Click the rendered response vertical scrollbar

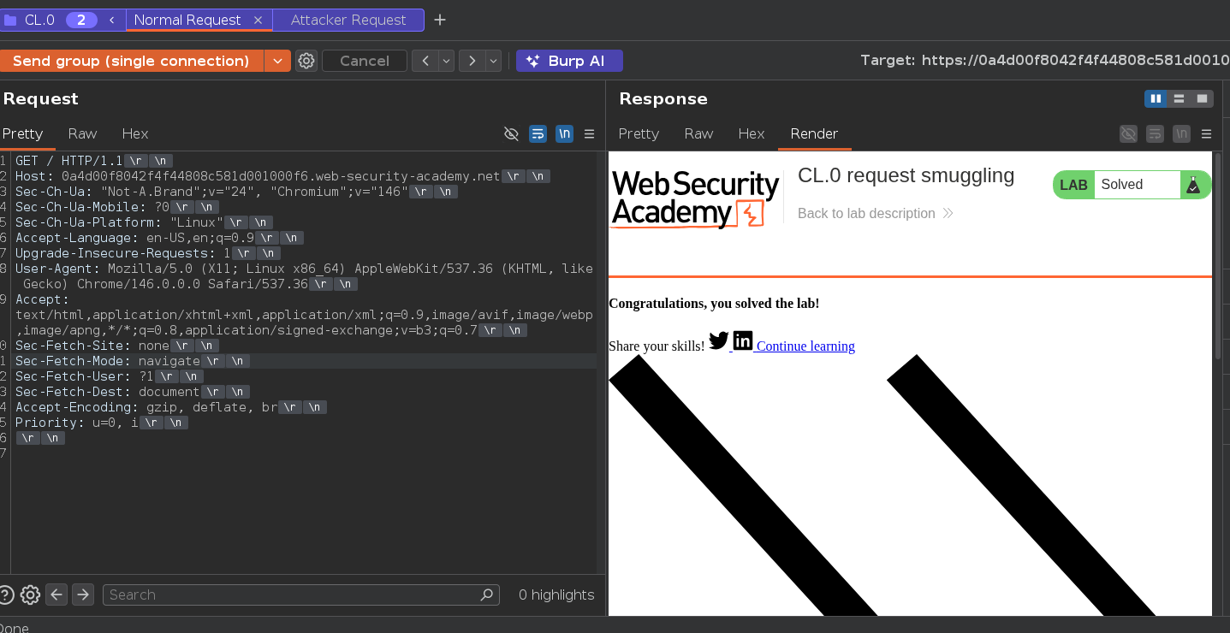tap(1218, 256)
